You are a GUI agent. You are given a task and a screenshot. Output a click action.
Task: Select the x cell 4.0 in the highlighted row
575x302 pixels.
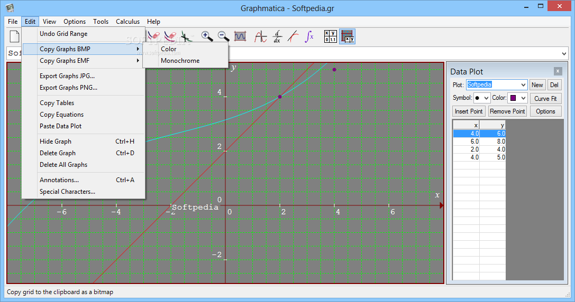click(x=466, y=133)
